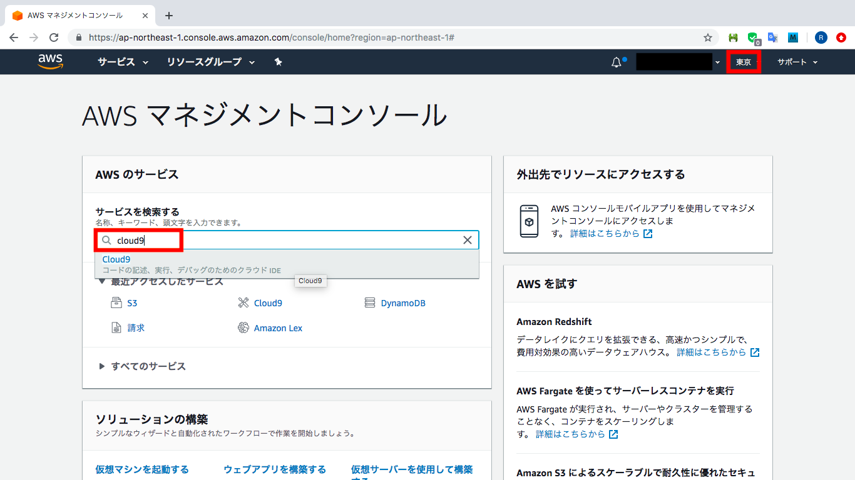This screenshot has width=855, height=480.
Task: Open 請求 billing service
Action: [136, 327]
